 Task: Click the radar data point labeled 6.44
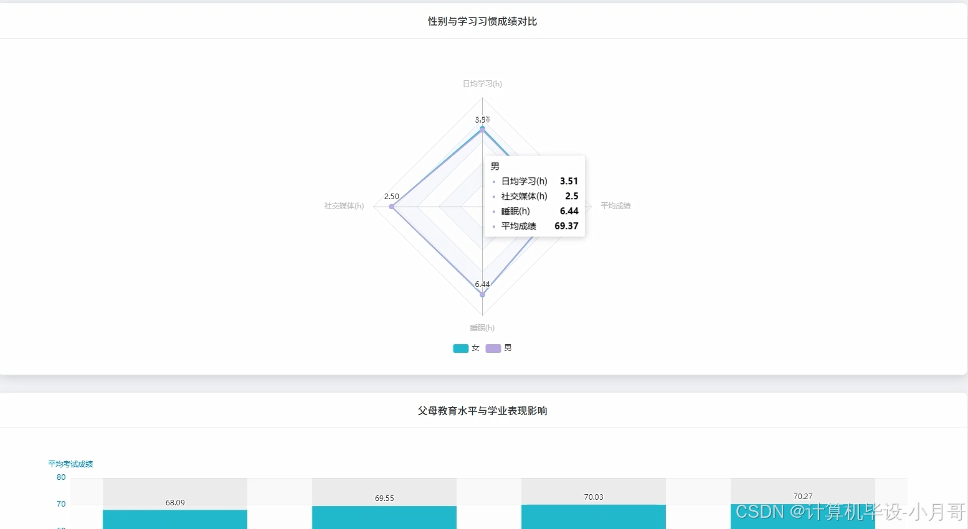coord(482,294)
